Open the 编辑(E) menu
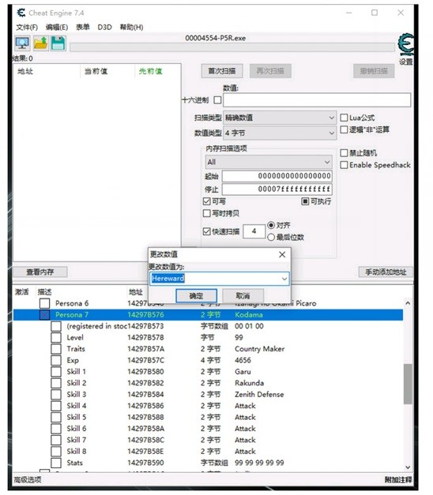This screenshot has height=495, width=433. pos(57,27)
